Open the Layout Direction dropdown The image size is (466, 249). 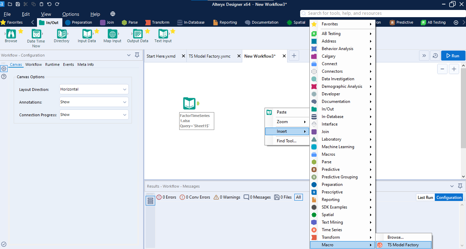coord(94,89)
